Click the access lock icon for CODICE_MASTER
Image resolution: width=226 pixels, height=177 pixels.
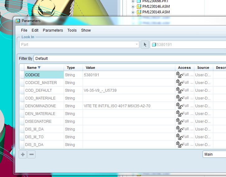pos(179,82)
